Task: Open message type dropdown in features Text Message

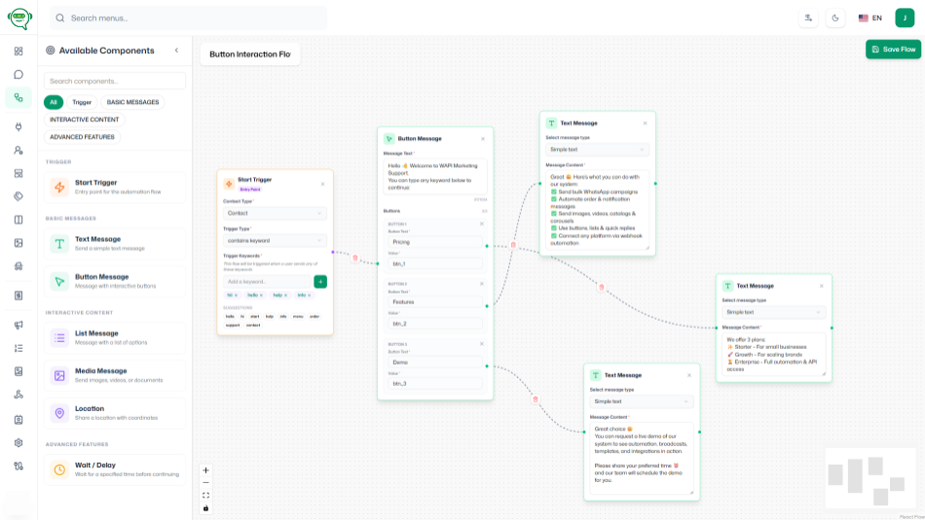Action: tap(597, 150)
